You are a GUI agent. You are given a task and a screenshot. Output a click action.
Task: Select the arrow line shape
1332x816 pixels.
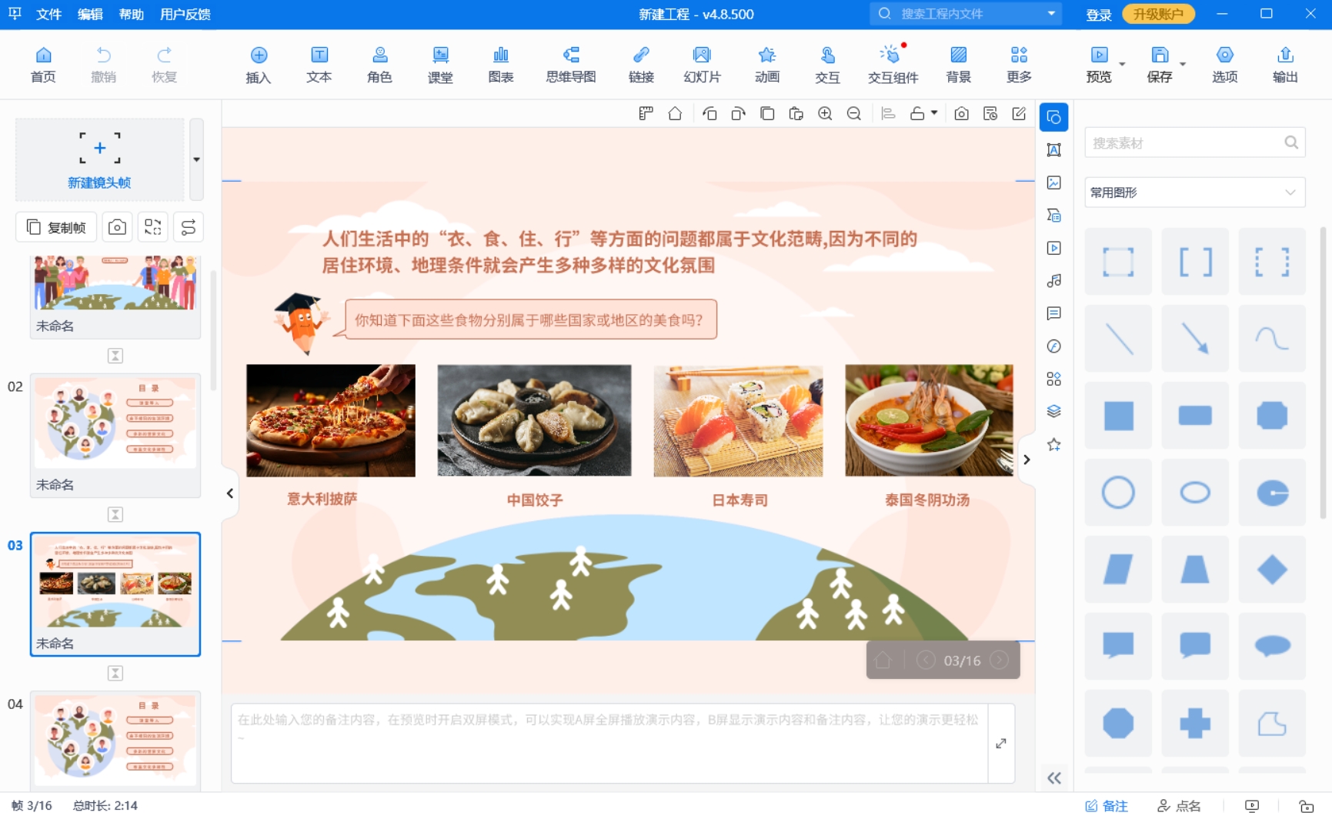1195,339
